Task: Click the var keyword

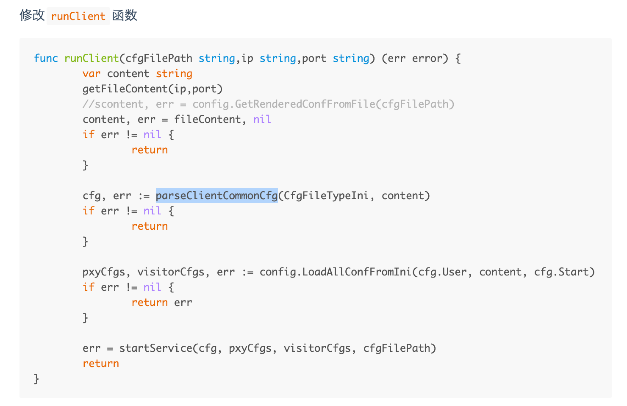Action: click(x=92, y=73)
